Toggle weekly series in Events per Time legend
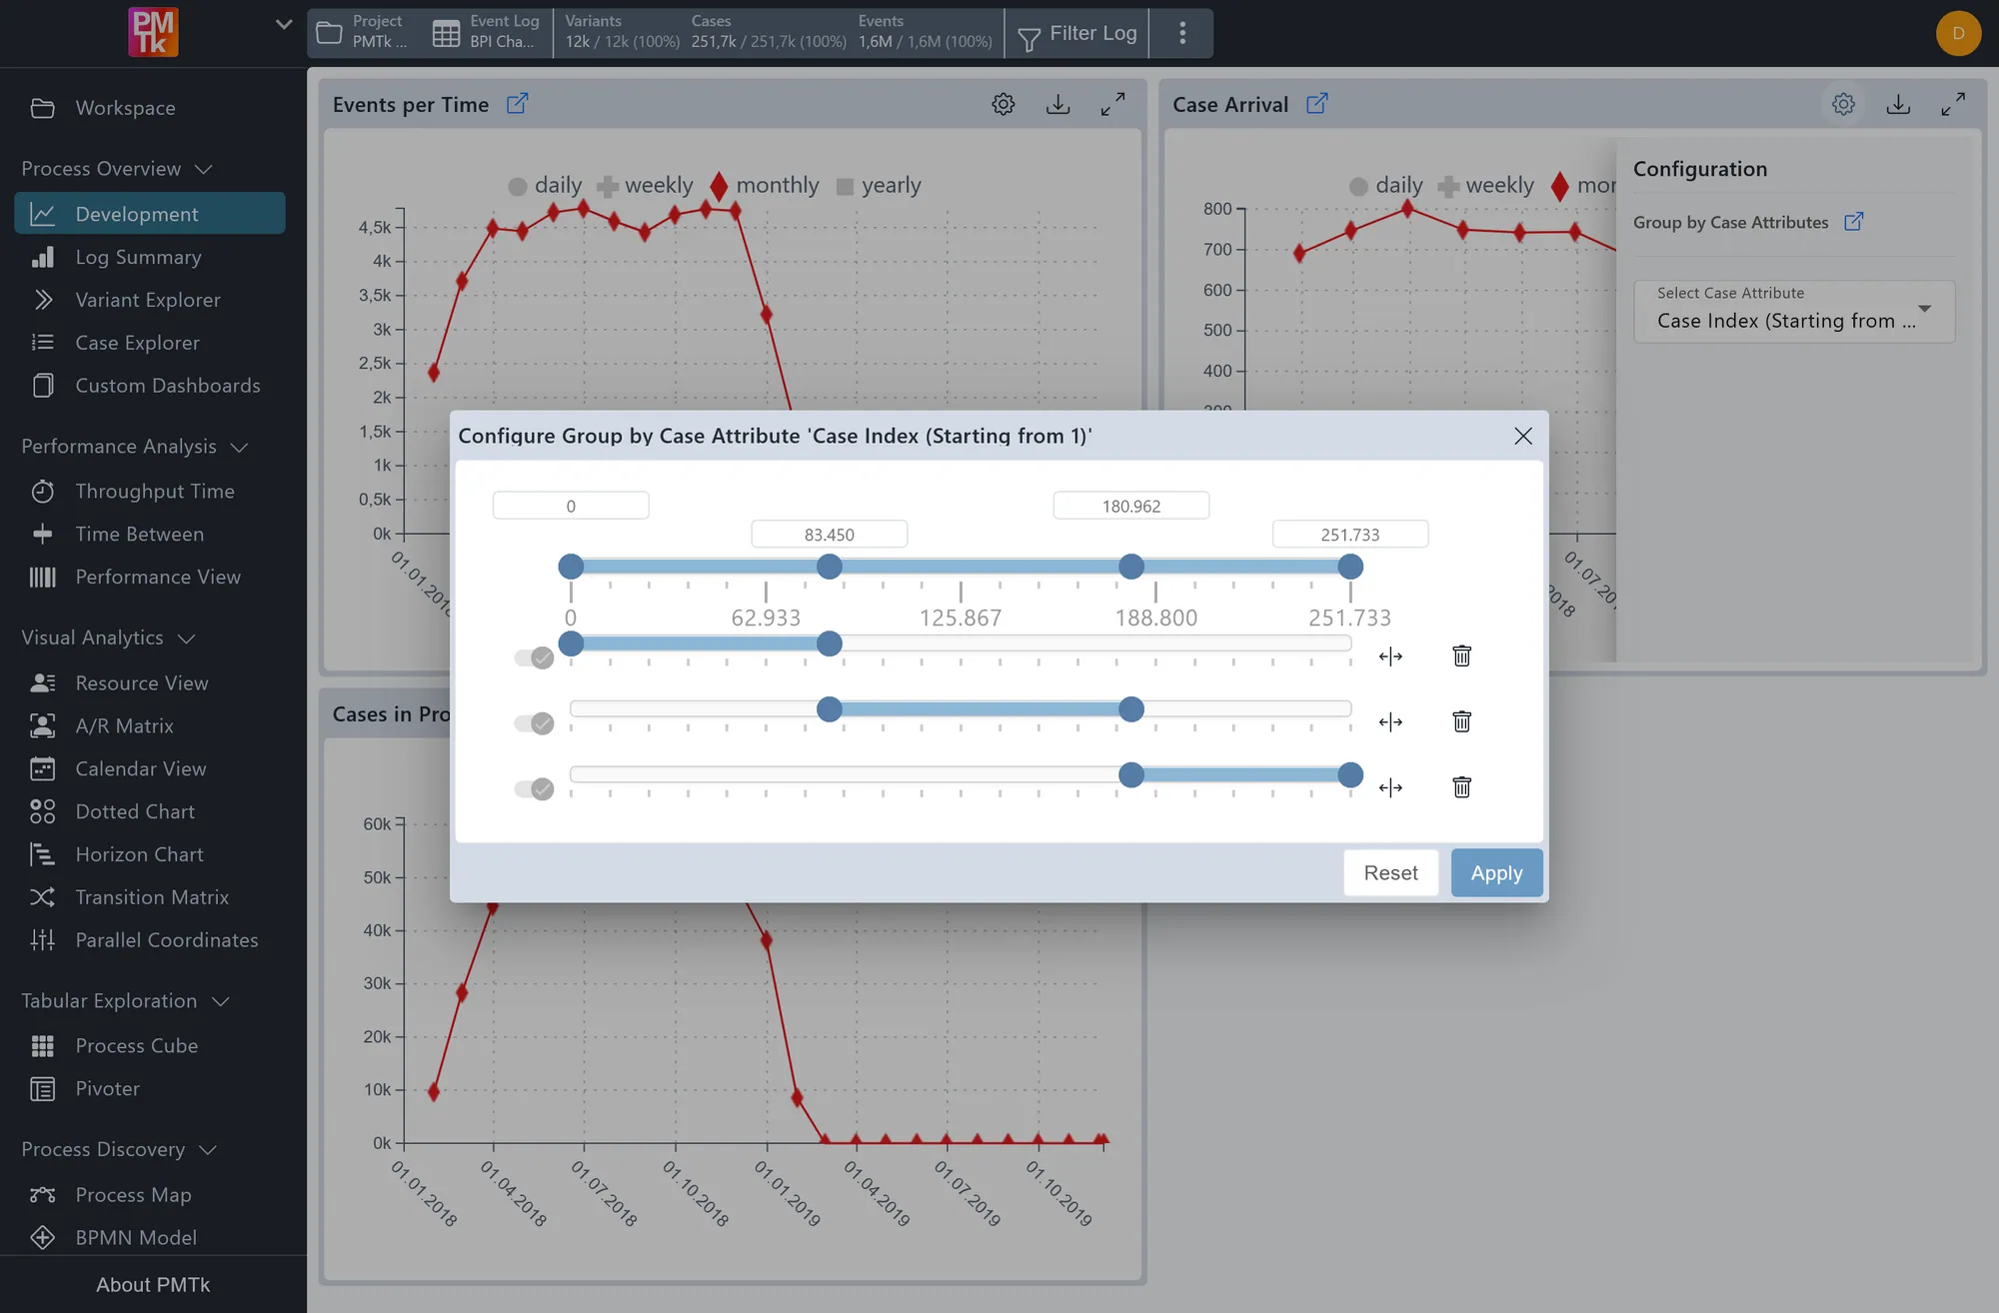This screenshot has width=1999, height=1313. 645,186
